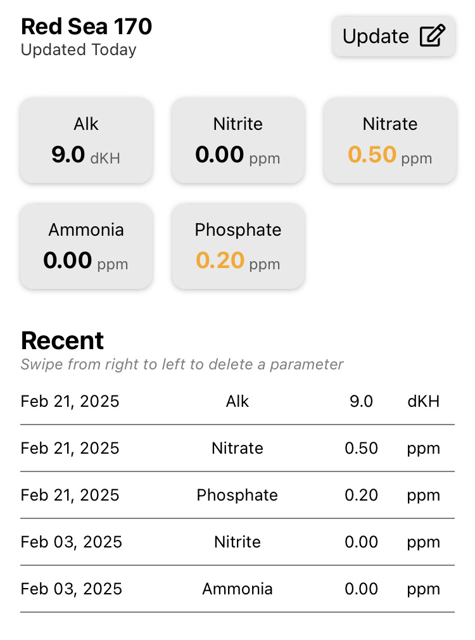This screenshot has height=640, width=475.
Task: Tap the Nitrate parameter card
Action: (390, 141)
